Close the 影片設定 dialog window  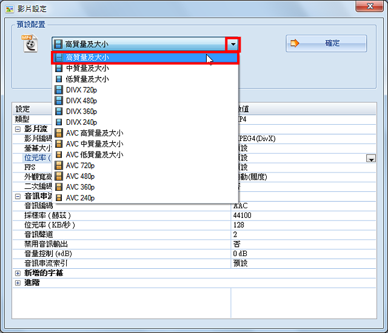369,6
